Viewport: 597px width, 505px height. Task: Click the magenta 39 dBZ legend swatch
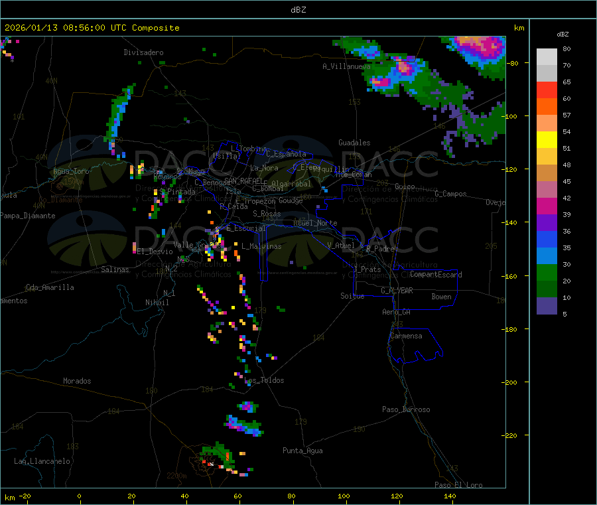point(547,206)
